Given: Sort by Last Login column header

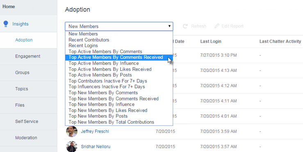Looking at the screenshot, I should (x=211, y=41).
